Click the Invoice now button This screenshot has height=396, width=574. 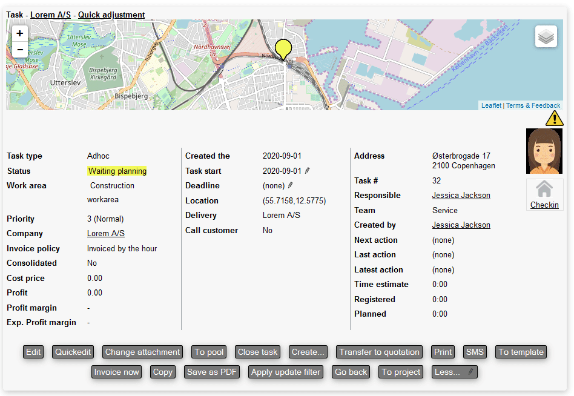click(116, 372)
